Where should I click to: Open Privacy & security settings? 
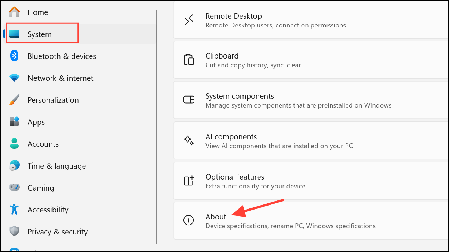(58, 232)
